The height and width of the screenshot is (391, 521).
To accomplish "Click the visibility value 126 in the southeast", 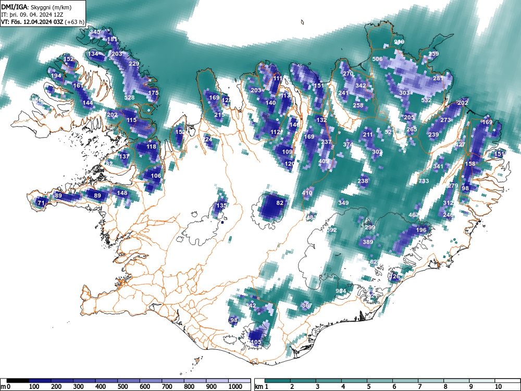I will 394,276.
